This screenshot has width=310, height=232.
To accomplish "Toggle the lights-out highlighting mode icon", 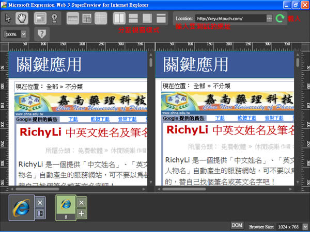I will (x=54, y=18).
